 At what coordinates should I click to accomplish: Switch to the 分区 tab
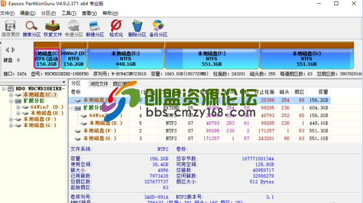(x=76, y=84)
